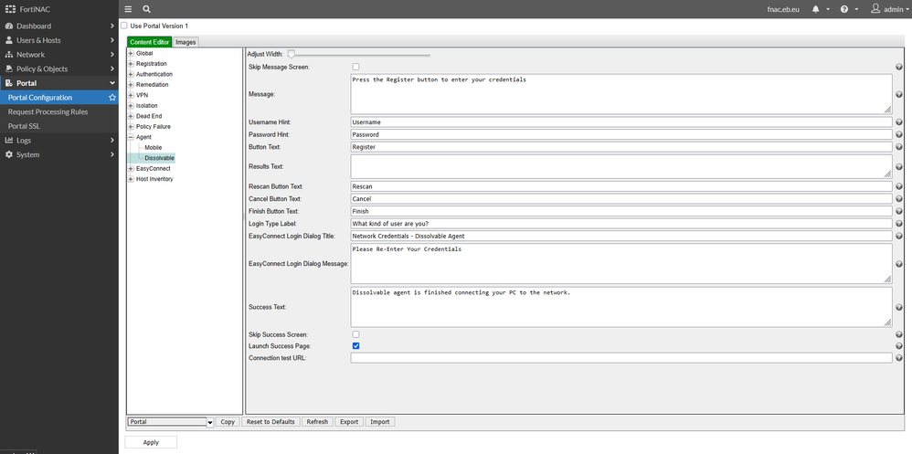The width and height of the screenshot is (912, 454).
Task: Expand the VPN tree node
Action: pos(131,95)
